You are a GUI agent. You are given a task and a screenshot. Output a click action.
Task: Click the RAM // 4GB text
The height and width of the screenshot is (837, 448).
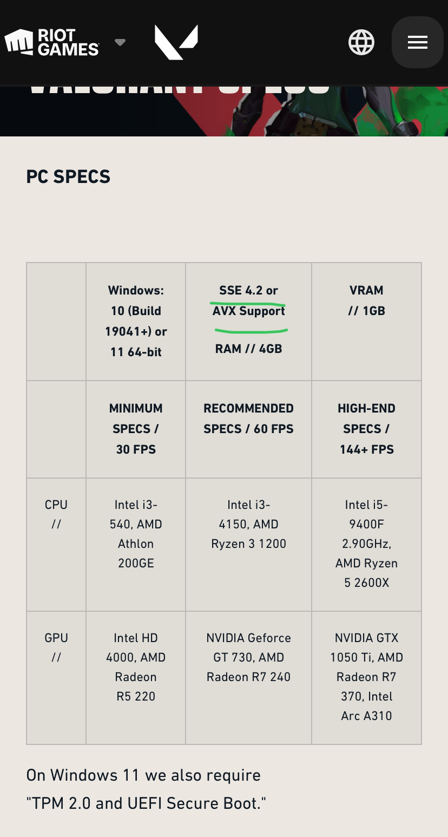tap(248, 349)
